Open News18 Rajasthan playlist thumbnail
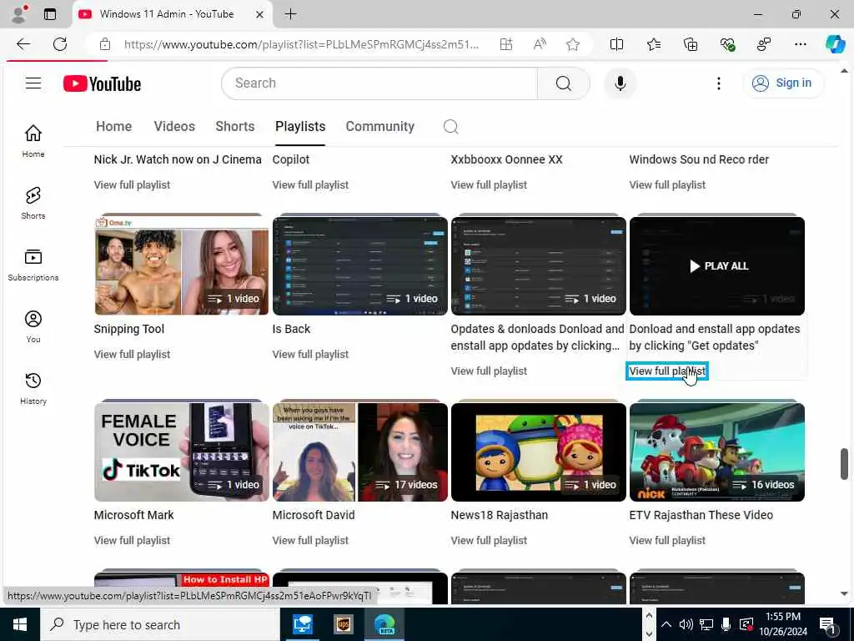The height and width of the screenshot is (641, 854). click(539, 452)
